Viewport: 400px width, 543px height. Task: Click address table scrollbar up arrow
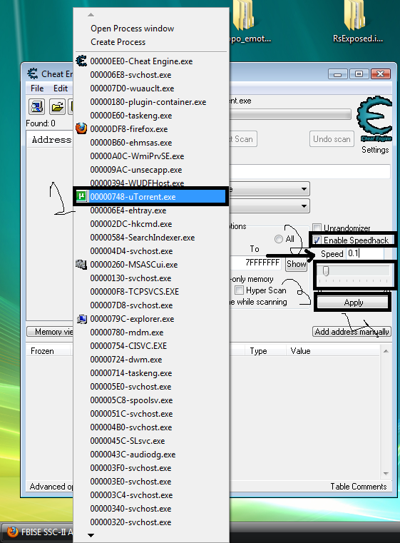click(386, 351)
